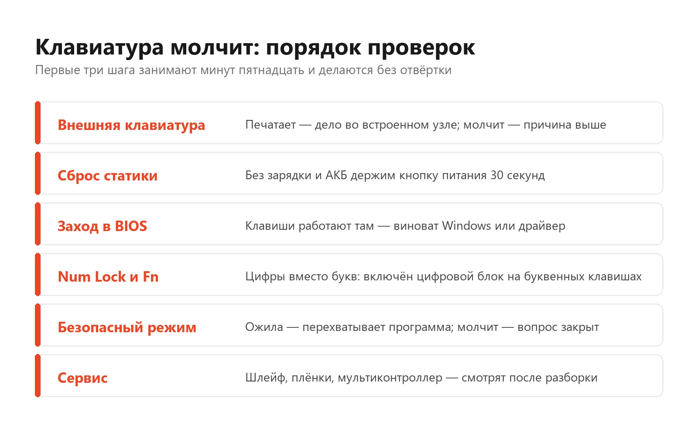Click the text "Ожила — перехватывает программа"
Viewport: 698px width, 436px height.
pos(349,327)
